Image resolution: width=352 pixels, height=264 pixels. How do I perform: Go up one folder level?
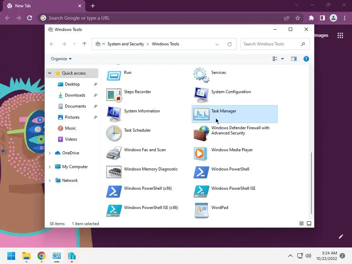[85, 44]
